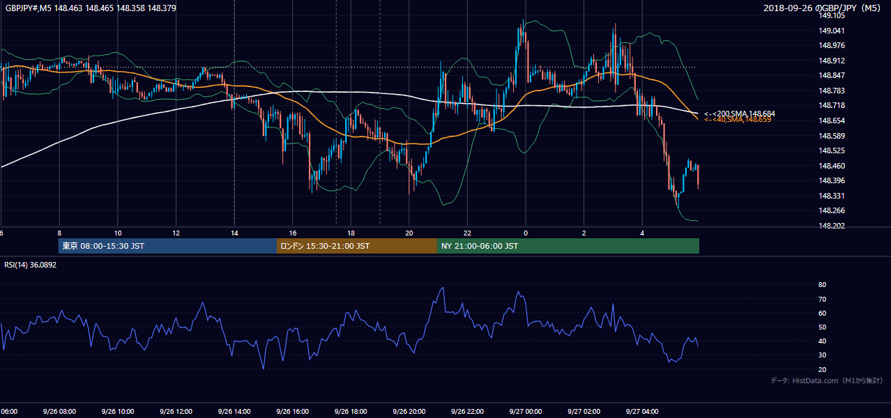
Task: Click the 30 level on the RSI scale
Action: point(822,355)
